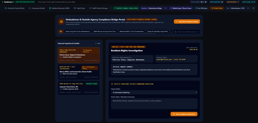Click the External Inquiries & Audits heading
The width and height of the screenshot is (258, 123).
pos(69,44)
